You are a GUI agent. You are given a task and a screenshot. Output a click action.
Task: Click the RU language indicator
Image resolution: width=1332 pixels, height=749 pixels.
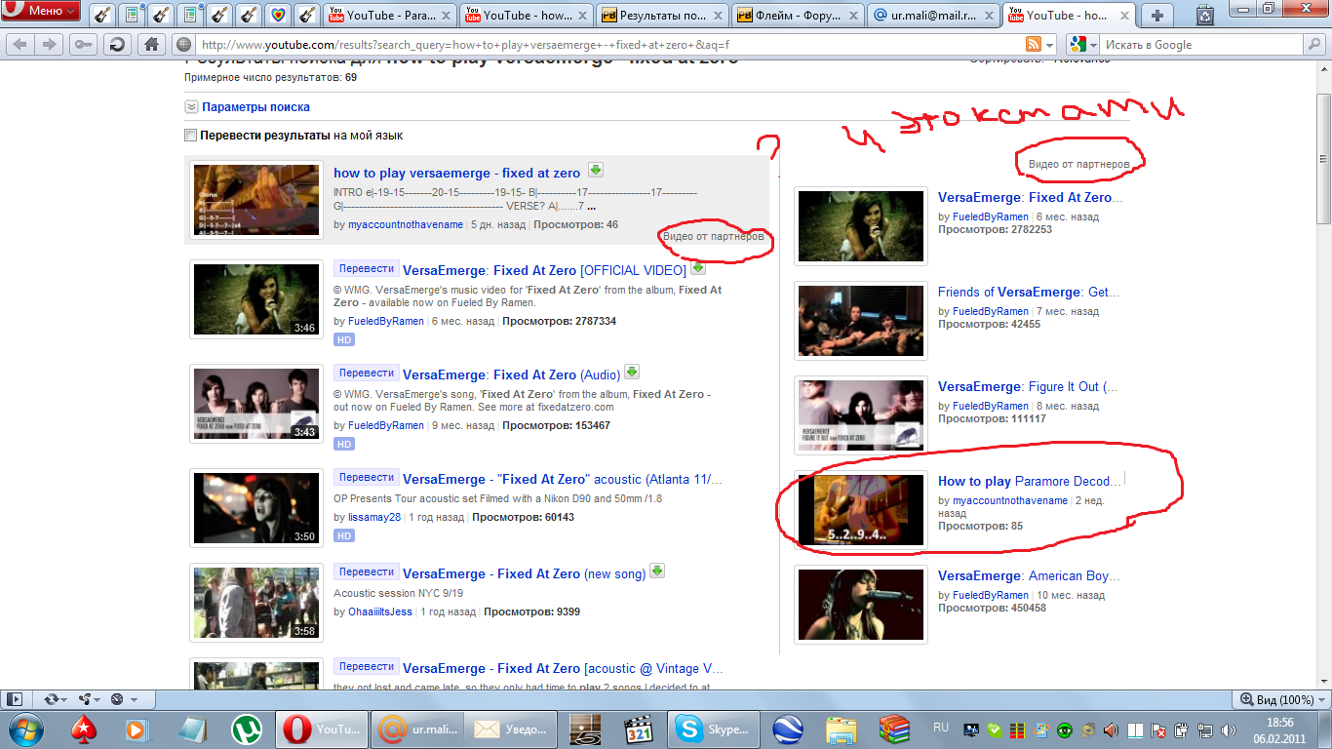click(941, 728)
